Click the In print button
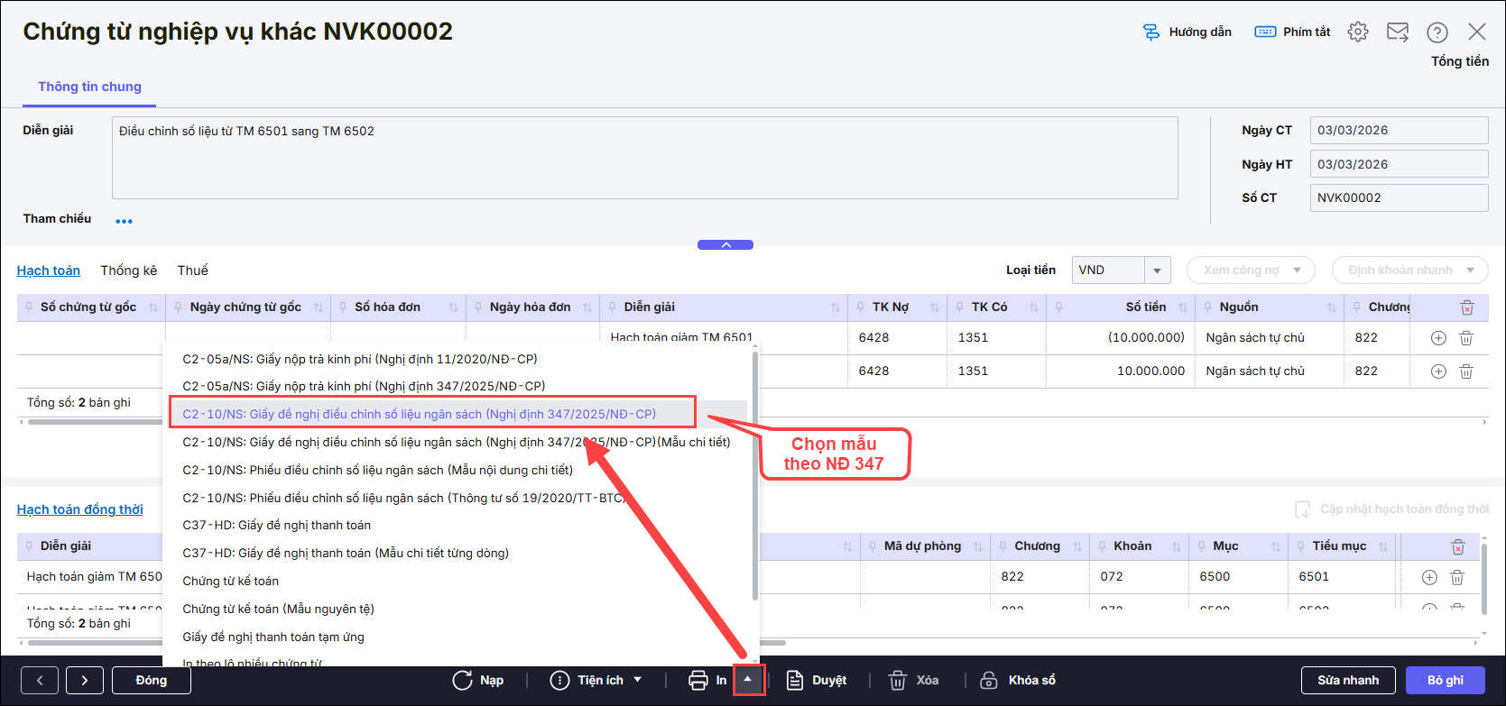The image size is (1506, 706). point(707,681)
